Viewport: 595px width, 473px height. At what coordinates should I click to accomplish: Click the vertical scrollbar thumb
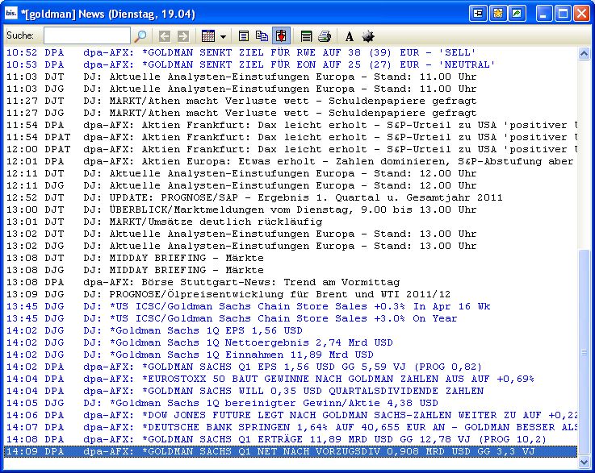[584, 352]
